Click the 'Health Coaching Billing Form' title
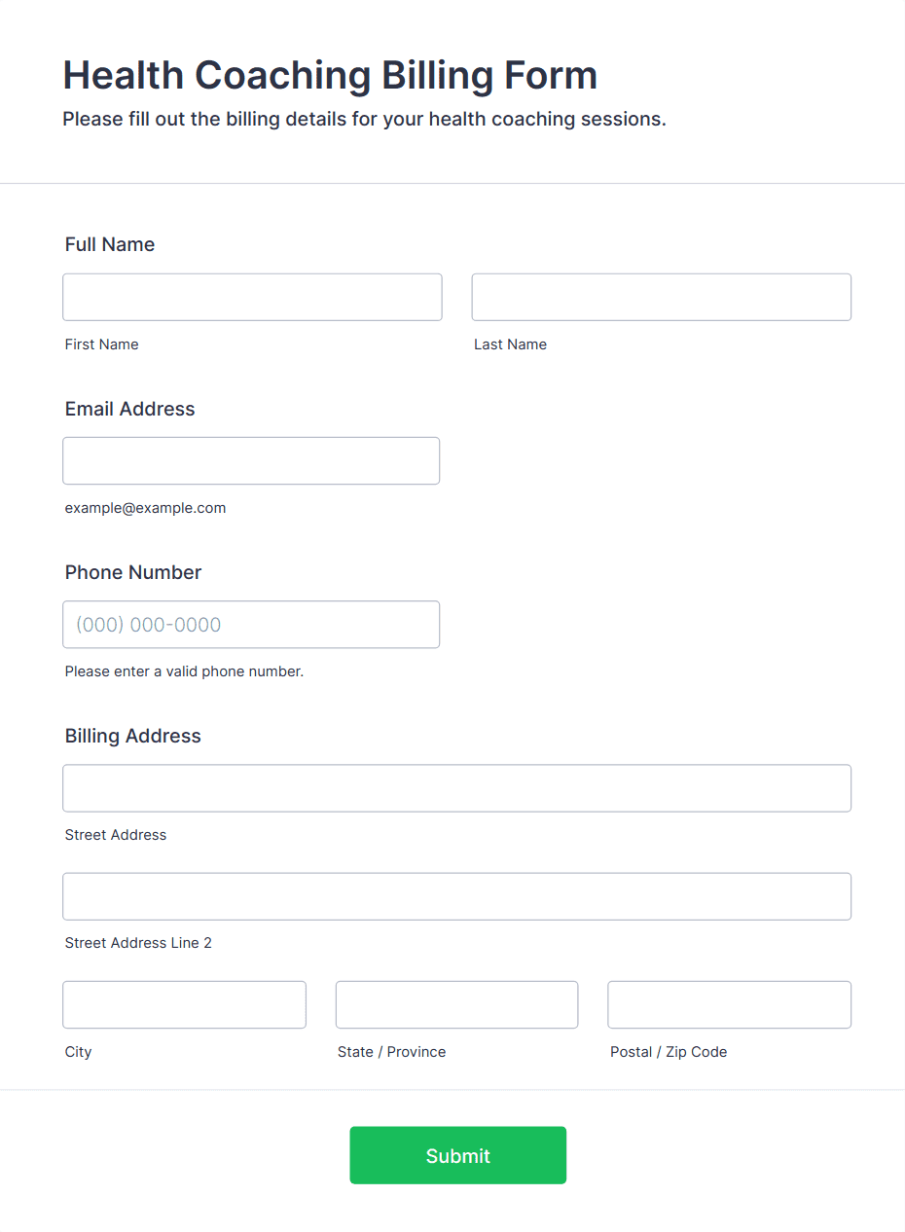Screen dimensions: 905x1232 coord(330,75)
